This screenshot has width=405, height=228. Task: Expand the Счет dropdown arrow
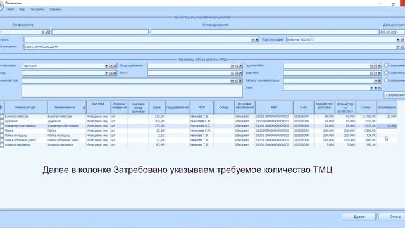click(x=371, y=88)
